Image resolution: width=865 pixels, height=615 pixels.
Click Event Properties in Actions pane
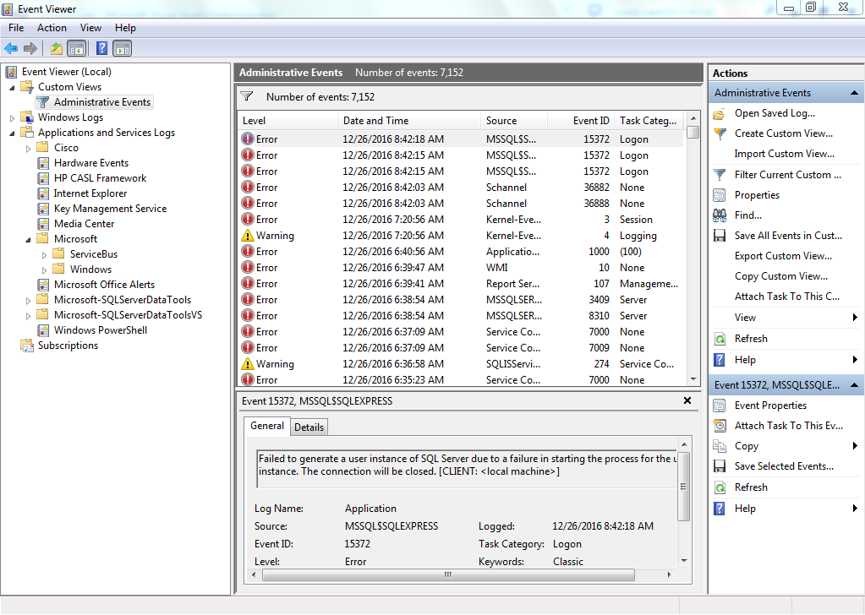coord(770,405)
